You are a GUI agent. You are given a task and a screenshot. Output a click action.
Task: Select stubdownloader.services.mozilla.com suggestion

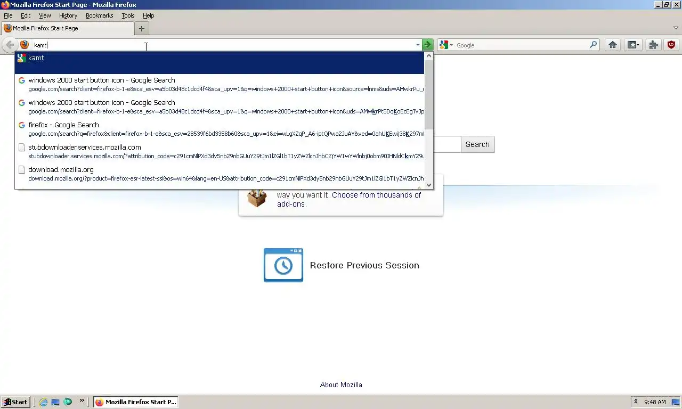click(x=220, y=152)
